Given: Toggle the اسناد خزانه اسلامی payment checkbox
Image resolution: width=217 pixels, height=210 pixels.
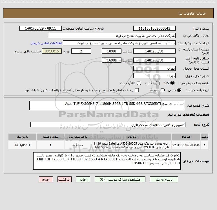Looking at the screenshot, I should [x=137, y=90].
